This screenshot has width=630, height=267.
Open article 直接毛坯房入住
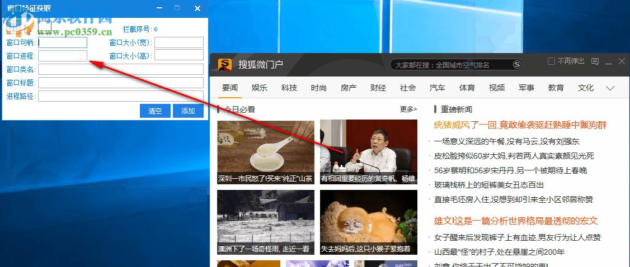[x=514, y=199]
